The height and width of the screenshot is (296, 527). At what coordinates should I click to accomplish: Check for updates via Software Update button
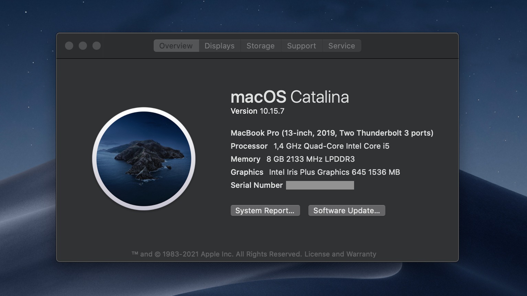tap(347, 210)
